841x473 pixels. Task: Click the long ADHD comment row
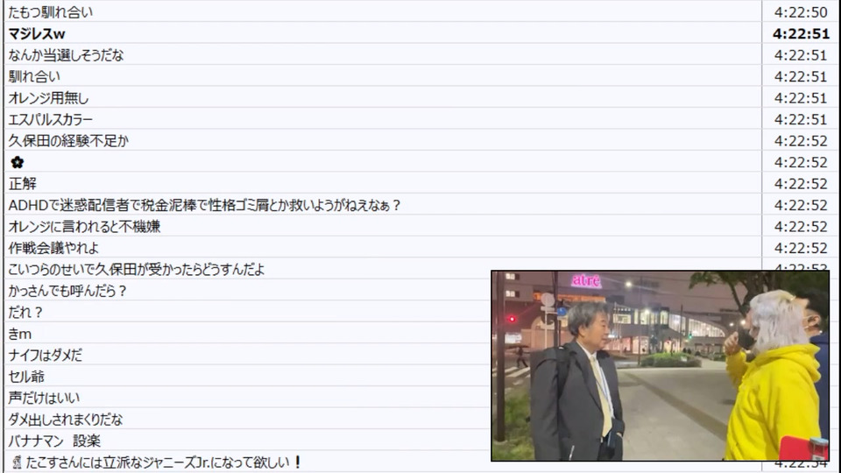[383, 205]
